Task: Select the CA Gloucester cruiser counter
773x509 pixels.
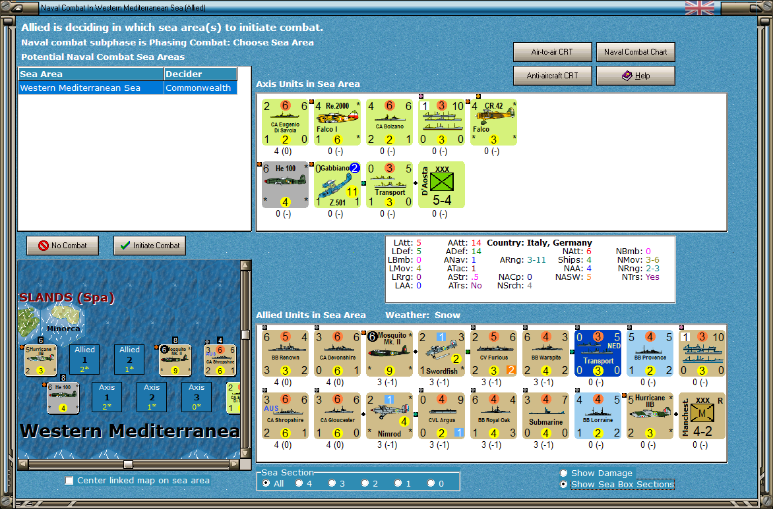Action: [x=337, y=416]
